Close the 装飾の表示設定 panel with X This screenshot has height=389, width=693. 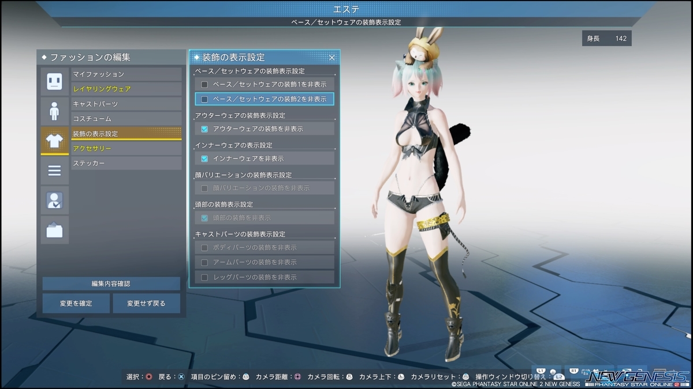[332, 58]
